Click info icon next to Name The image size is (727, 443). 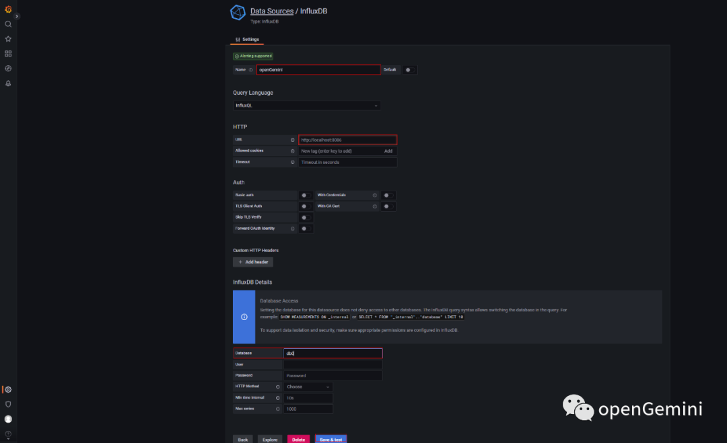(x=251, y=70)
